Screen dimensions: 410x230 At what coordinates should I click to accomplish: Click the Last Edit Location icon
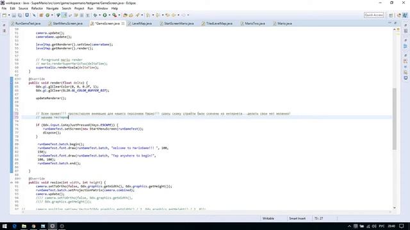[x=167, y=15]
